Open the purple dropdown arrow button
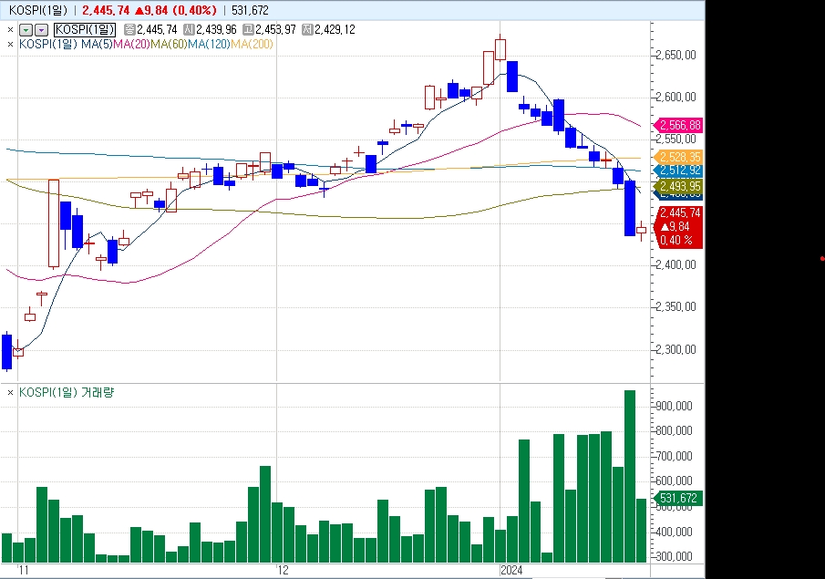The width and height of the screenshot is (825, 579). [40, 29]
